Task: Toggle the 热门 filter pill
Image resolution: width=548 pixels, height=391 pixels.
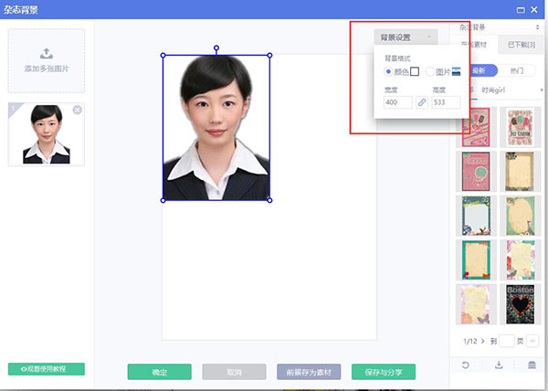Action: (x=517, y=69)
